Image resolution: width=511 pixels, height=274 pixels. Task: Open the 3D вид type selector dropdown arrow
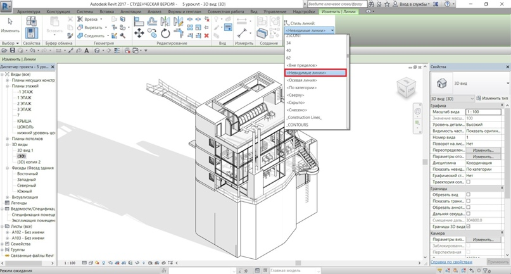pos(507,84)
